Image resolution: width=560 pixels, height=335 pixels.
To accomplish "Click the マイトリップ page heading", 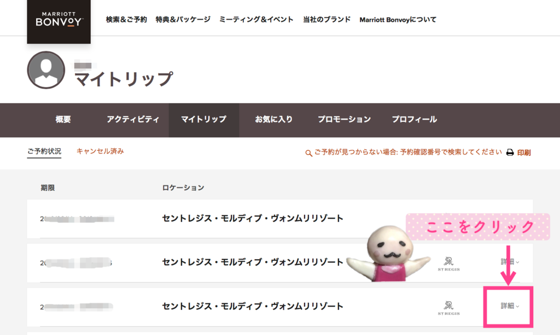I will tap(124, 79).
